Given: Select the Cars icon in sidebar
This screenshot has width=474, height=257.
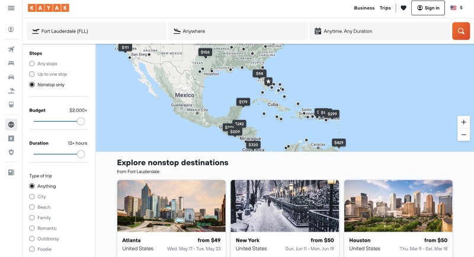Looking at the screenshot, I should 11,77.
